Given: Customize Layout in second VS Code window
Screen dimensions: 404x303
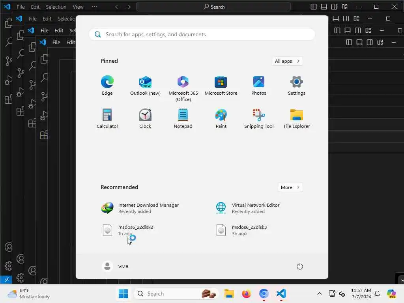Looking at the screenshot, I should pos(356,19).
